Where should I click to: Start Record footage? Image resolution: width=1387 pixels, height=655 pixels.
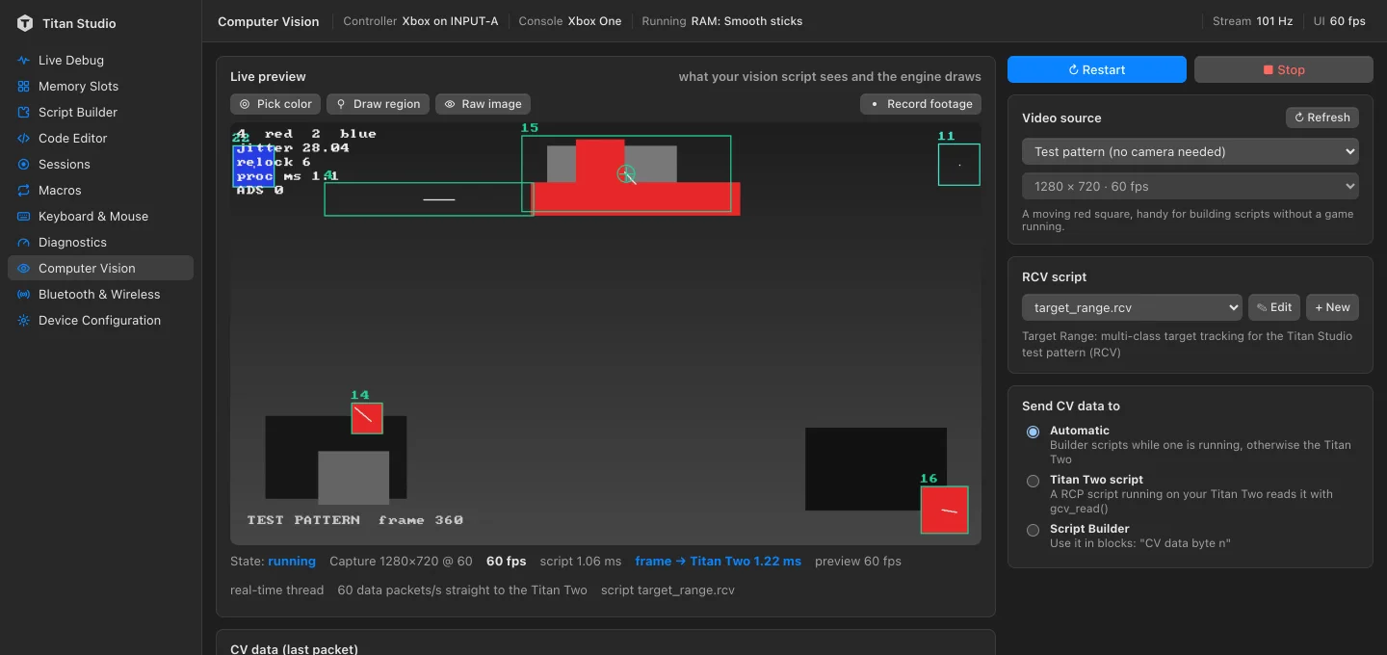(921, 104)
